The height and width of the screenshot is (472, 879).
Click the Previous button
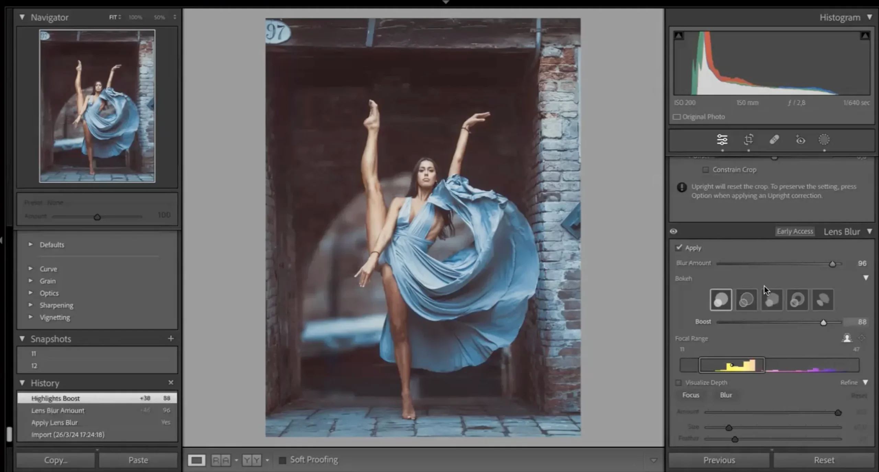click(x=719, y=460)
